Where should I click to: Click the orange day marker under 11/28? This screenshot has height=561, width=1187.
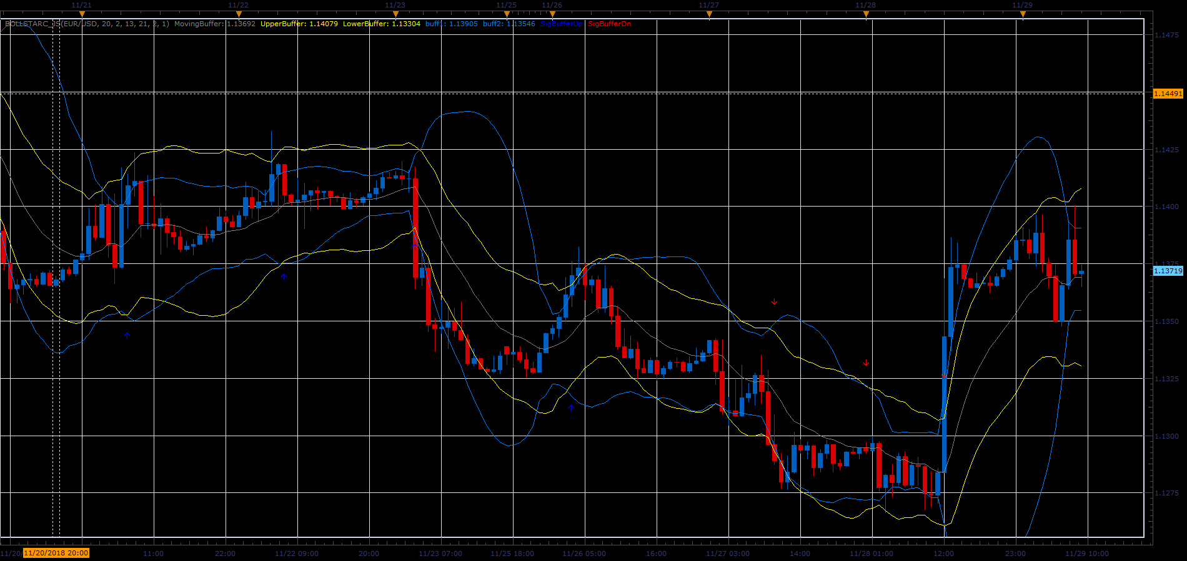pyautogui.click(x=866, y=14)
